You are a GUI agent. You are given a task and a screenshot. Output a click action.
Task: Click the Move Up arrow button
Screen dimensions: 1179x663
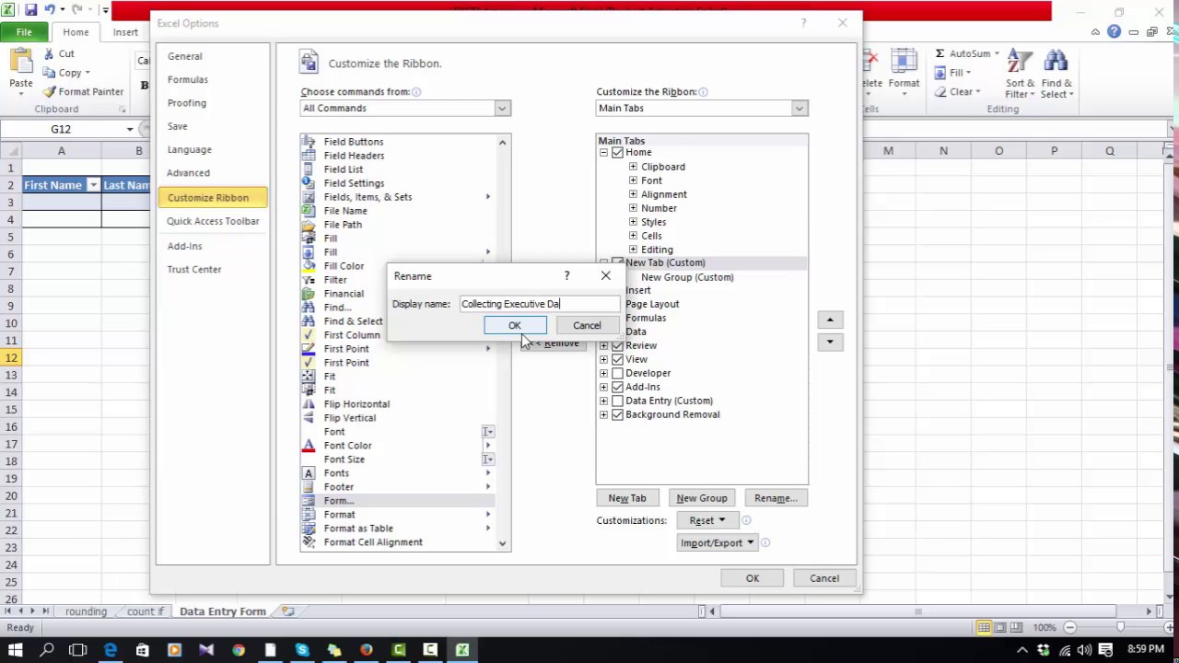pyautogui.click(x=830, y=320)
